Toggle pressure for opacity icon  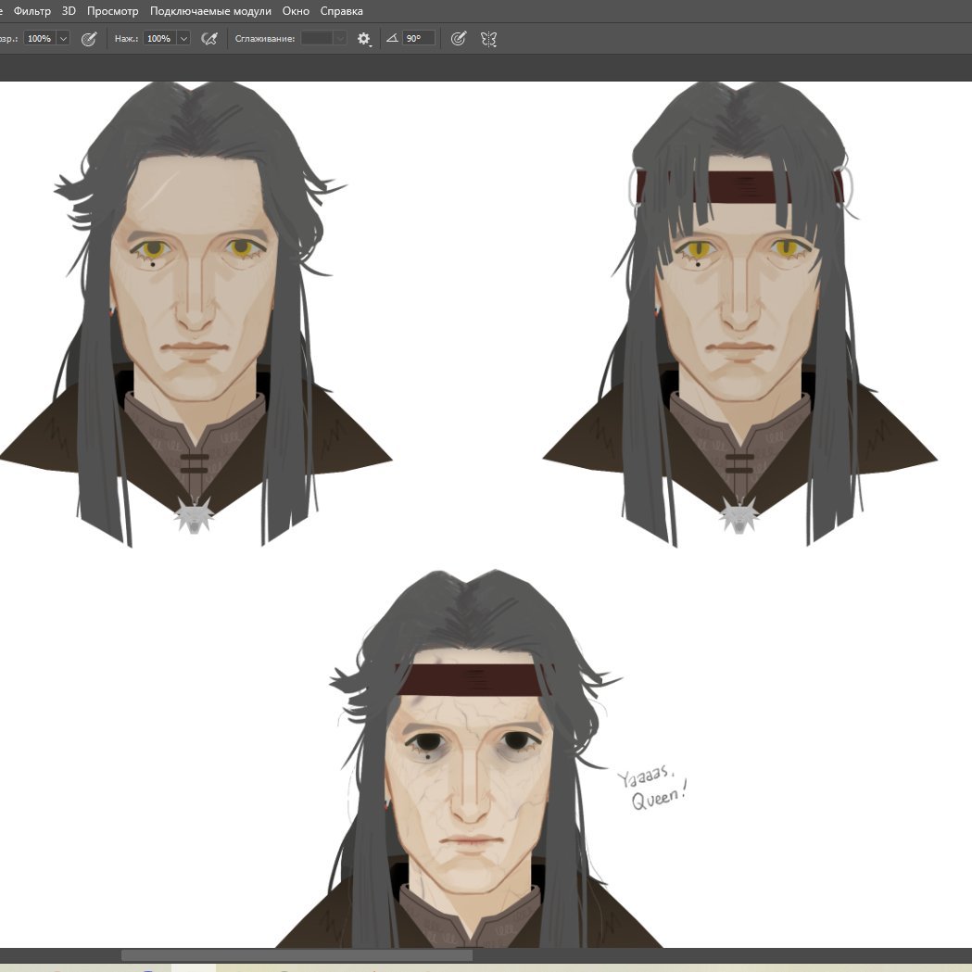(89, 38)
